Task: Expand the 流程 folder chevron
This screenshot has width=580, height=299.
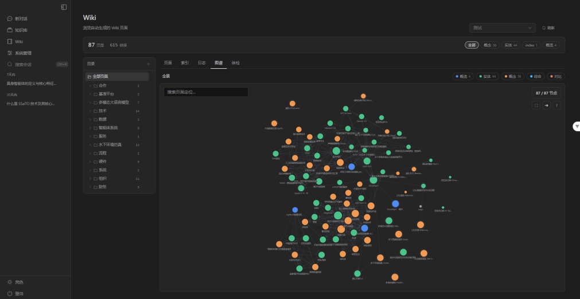Action: coord(90,153)
